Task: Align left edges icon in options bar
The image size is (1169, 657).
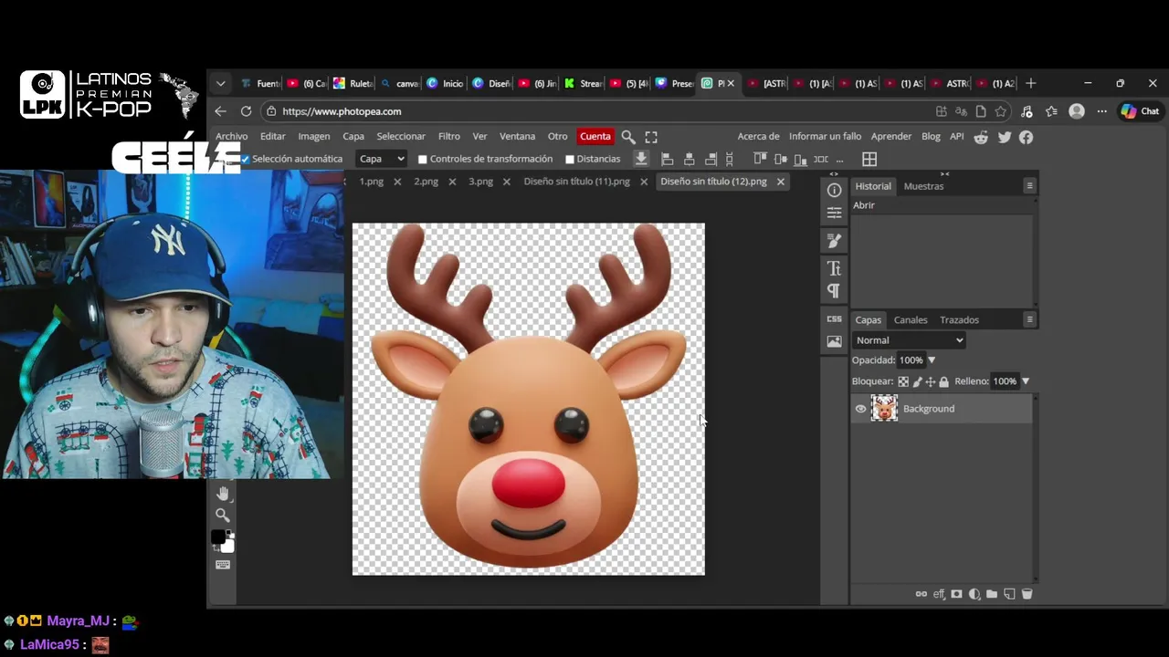Action: point(667,159)
